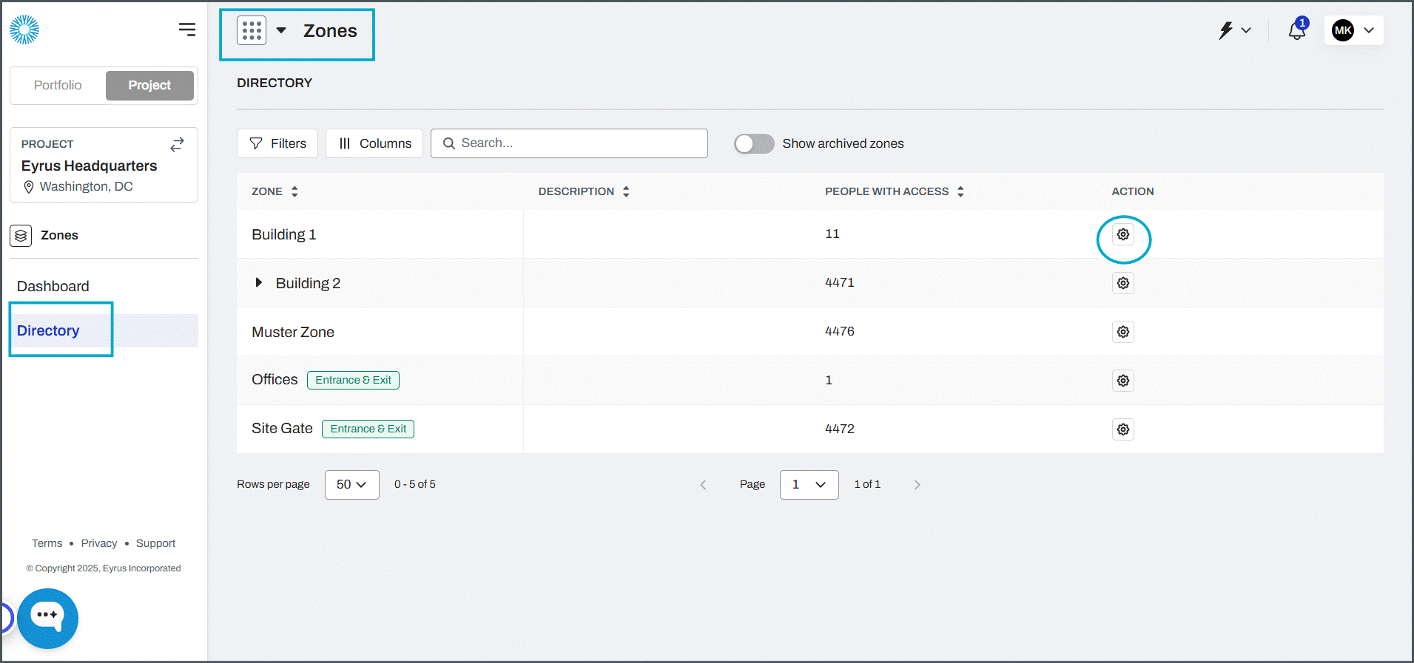Image resolution: width=1414 pixels, height=663 pixels.
Task: Select the Project tab
Action: point(149,85)
